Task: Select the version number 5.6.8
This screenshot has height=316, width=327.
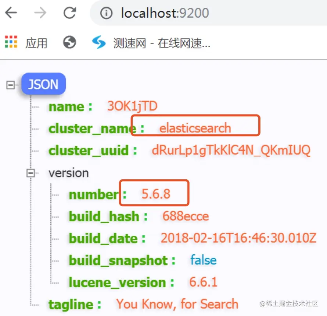Action: tap(156, 194)
